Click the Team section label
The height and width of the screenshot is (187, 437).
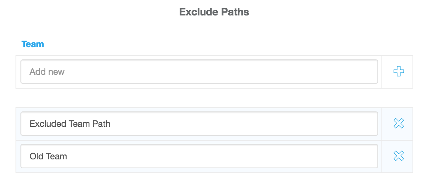tap(33, 44)
